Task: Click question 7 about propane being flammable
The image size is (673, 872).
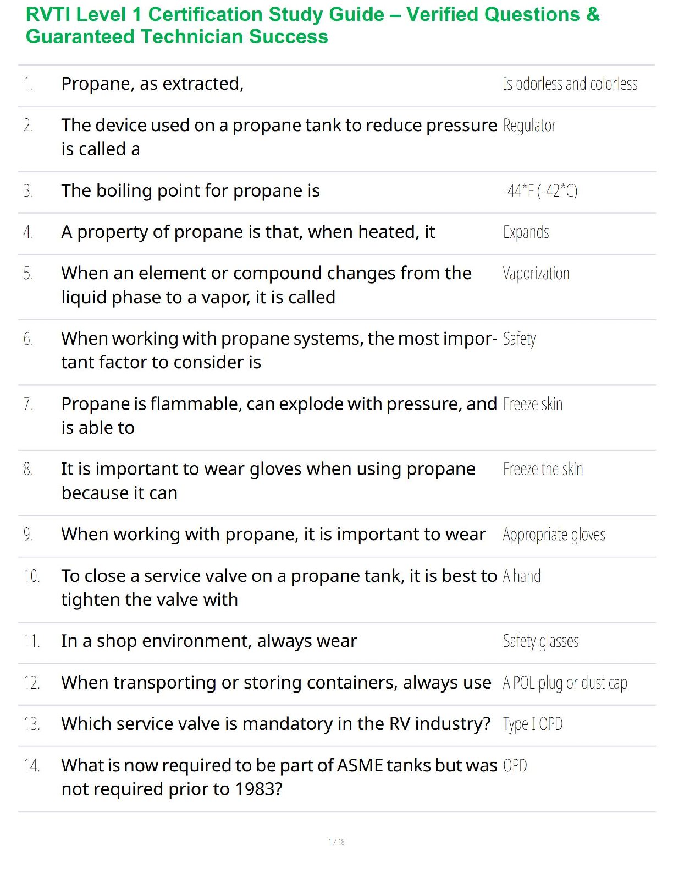Action: [x=279, y=415]
